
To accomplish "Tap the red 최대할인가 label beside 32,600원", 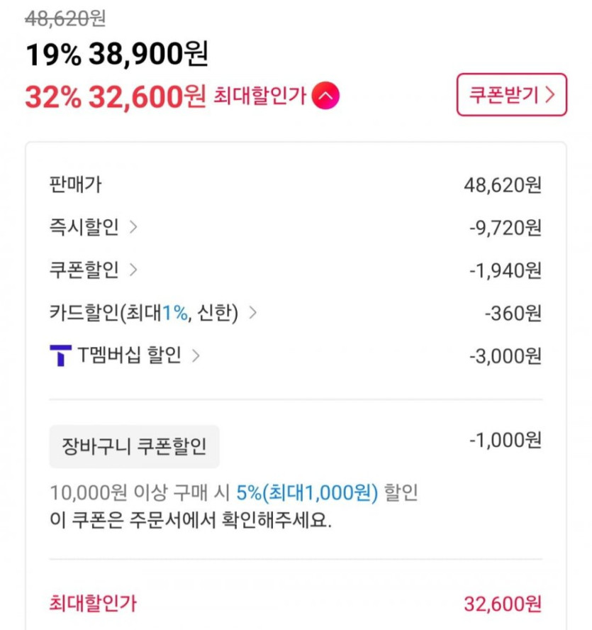I will tap(259, 96).
